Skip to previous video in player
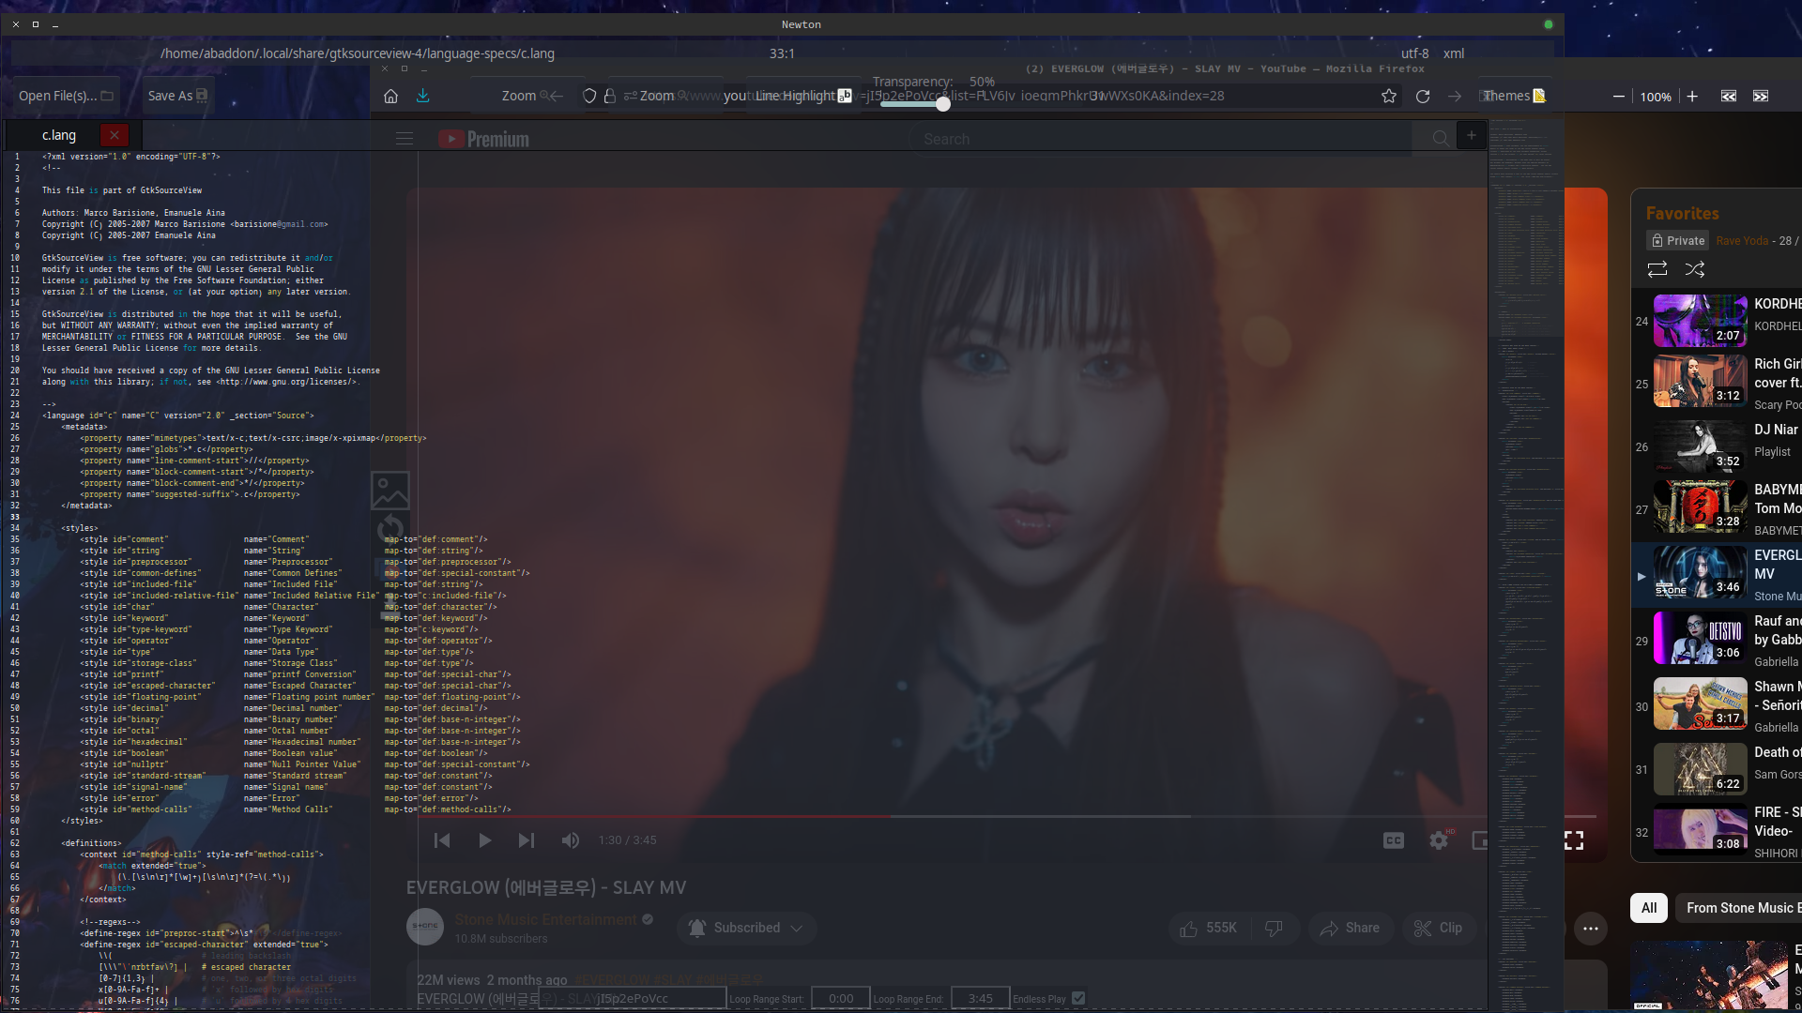Viewport: 1802px width, 1013px height. click(442, 840)
